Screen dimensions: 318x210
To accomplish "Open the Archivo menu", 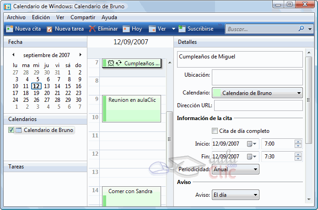I will tap(16, 17).
